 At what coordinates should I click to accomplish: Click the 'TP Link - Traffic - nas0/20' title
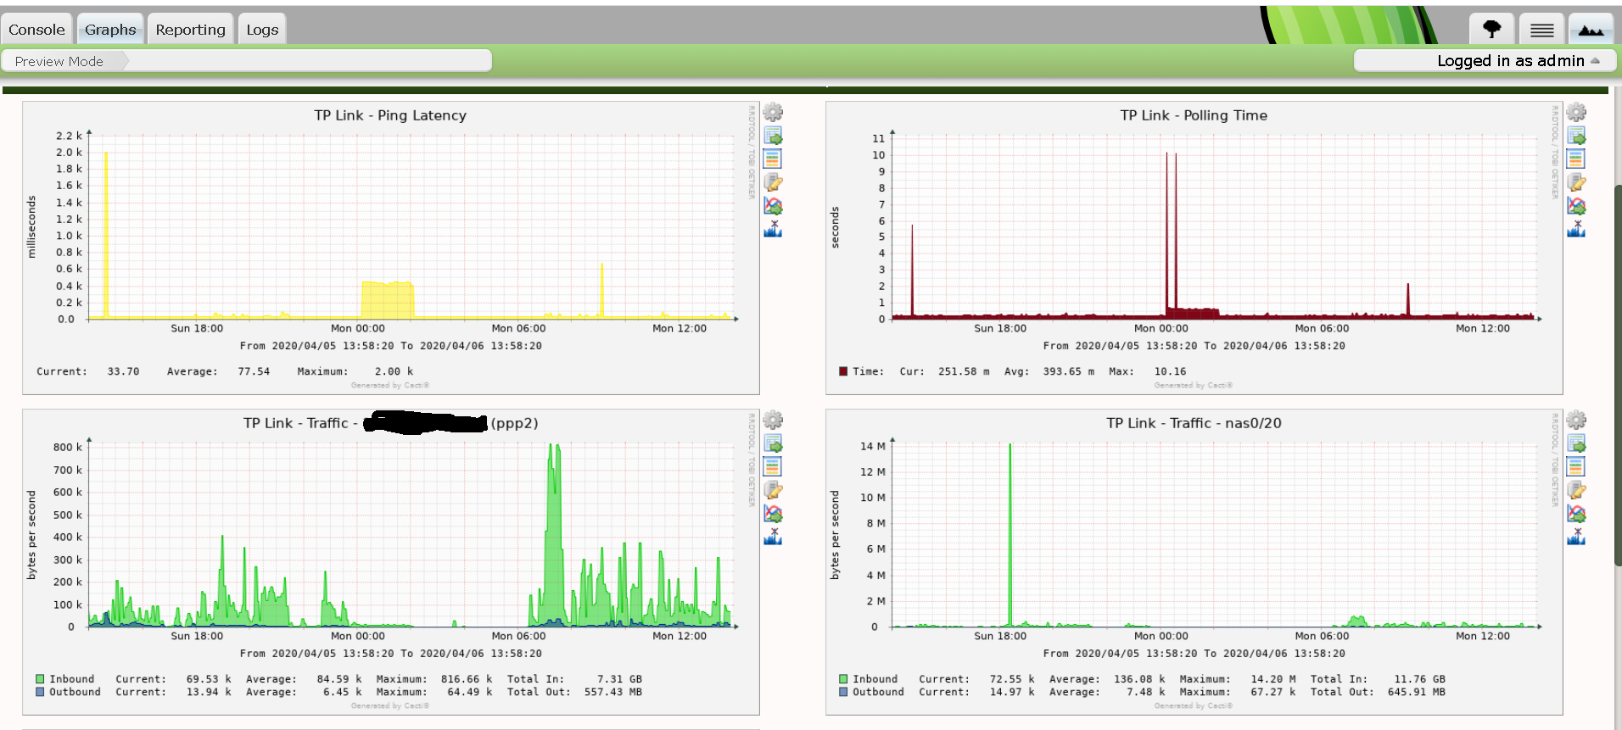(1194, 423)
